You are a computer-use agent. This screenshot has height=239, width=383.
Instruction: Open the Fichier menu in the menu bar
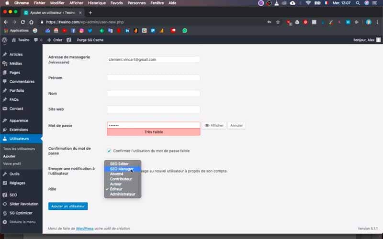click(x=40, y=3)
